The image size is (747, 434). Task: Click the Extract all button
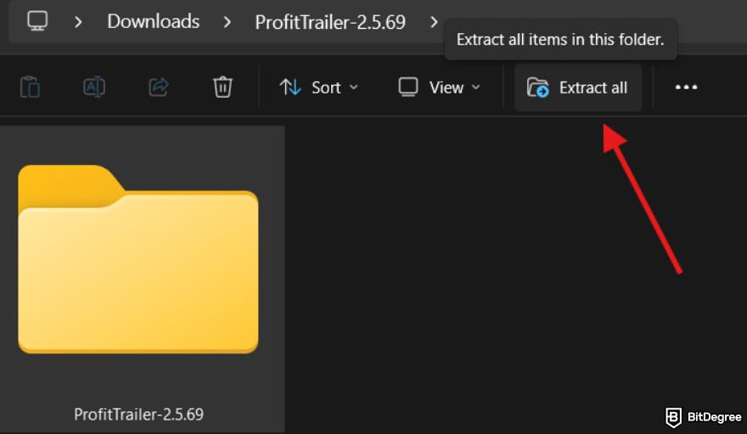(577, 87)
